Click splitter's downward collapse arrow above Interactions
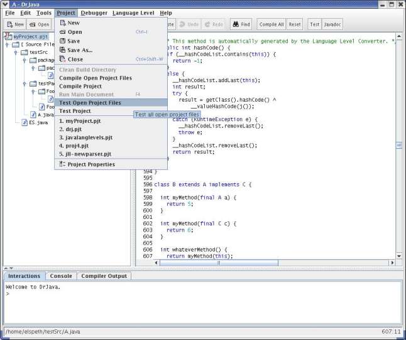406x340 pixels. [11, 268]
